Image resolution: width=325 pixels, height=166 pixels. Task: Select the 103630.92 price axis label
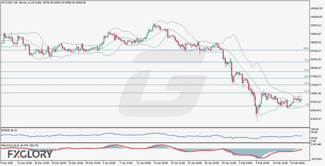316,8
